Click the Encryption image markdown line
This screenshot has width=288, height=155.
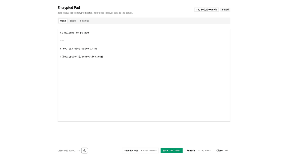(82, 57)
